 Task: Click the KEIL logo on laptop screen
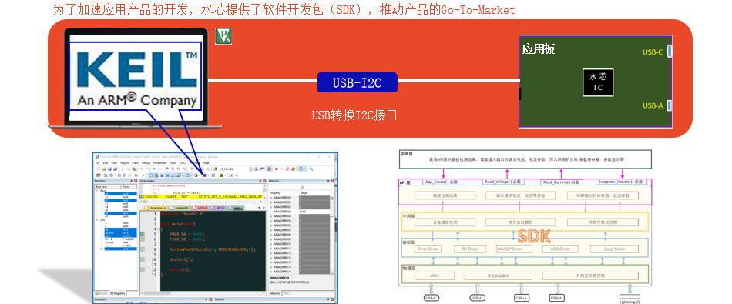coord(136,76)
